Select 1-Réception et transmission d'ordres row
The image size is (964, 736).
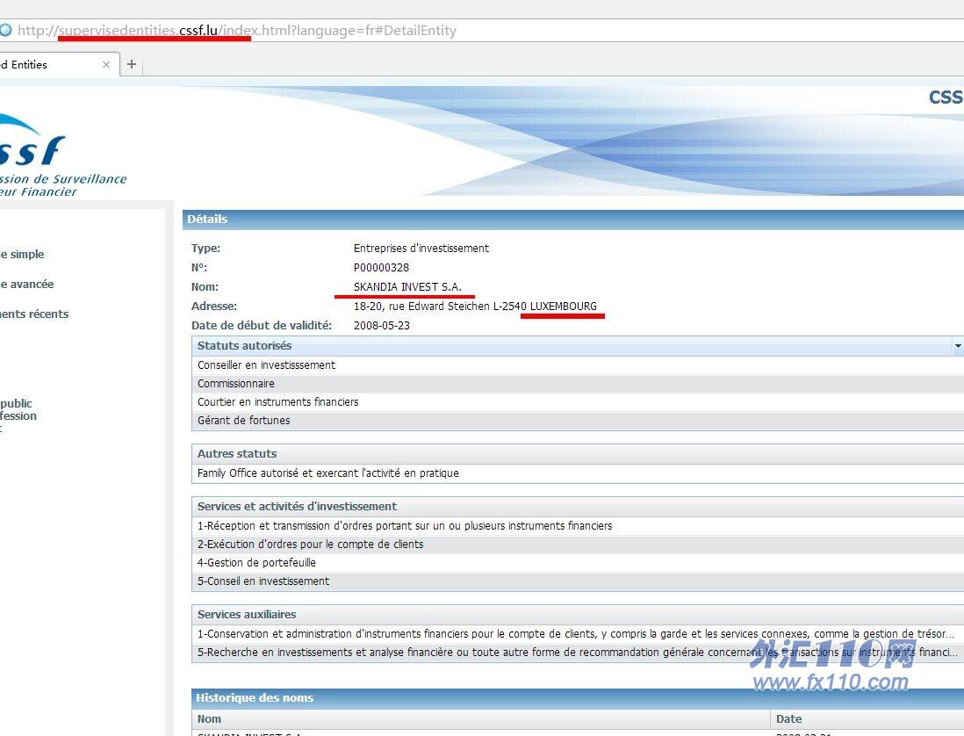point(578,526)
